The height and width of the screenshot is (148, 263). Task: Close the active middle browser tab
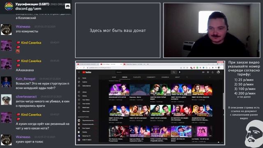coord(121,64)
